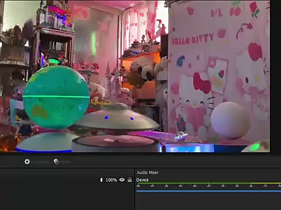Select the Audio Mixer panel title
This screenshot has width=281, height=210.
pos(148,173)
